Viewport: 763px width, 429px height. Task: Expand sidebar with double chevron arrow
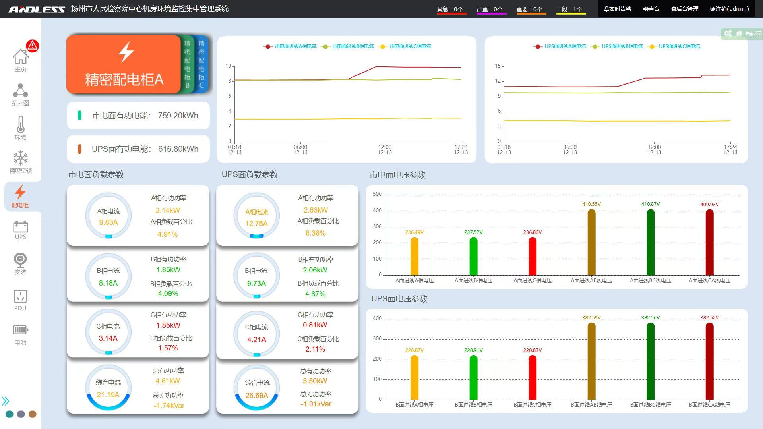(6, 401)
